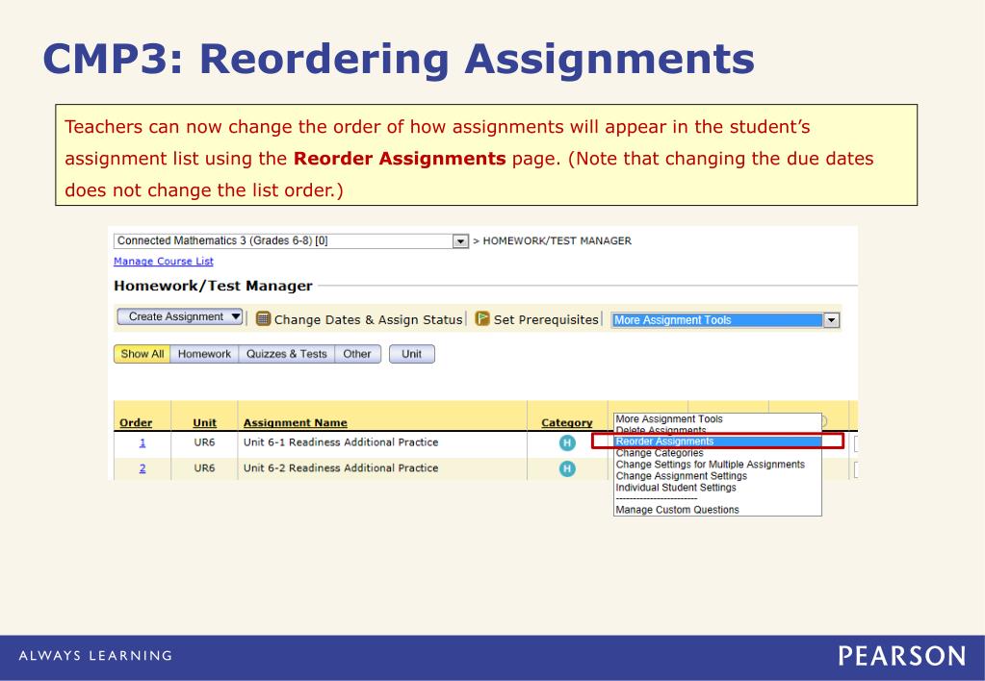Select Change Settings for Multiple Assignments

click(x=710, y=465)
